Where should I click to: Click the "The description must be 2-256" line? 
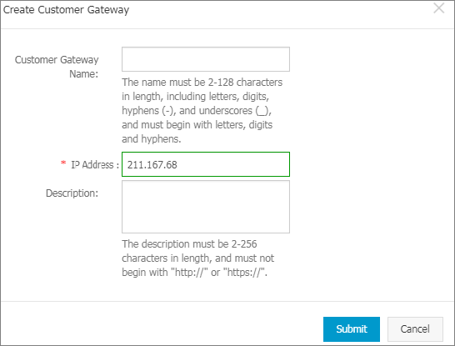pyautogui.click(x=189, y=243)
